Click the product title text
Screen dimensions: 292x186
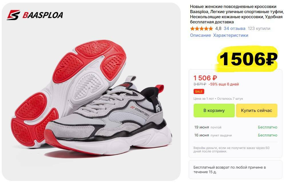(x=237, y=14)
